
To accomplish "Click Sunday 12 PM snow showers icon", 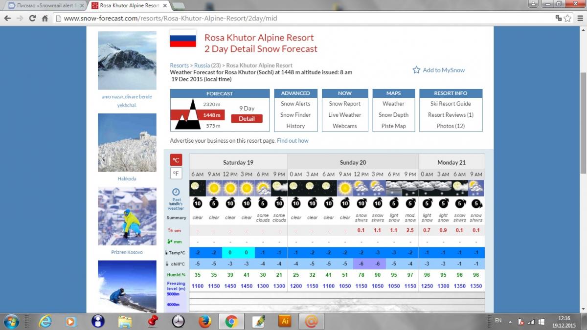I will (361, 188).
